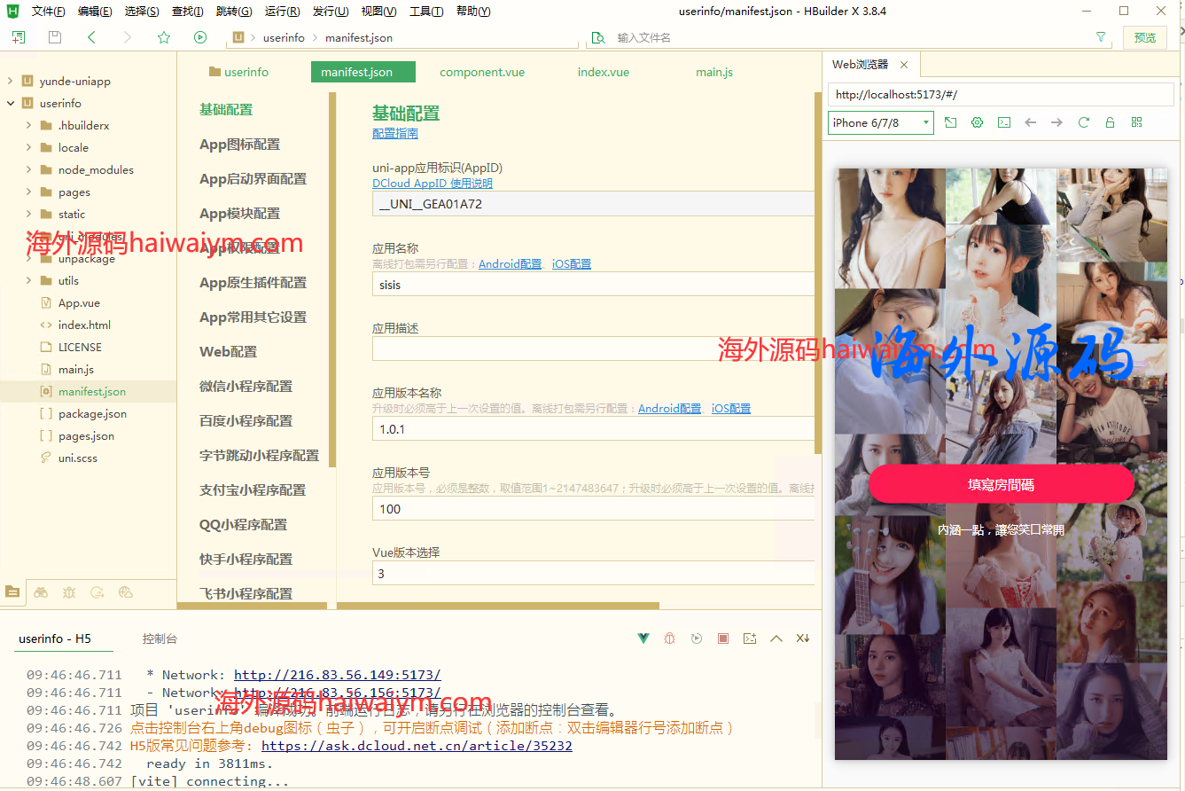Click the run play icon in toolbar
1185x791 pixels.
click(x=200, y=37)
